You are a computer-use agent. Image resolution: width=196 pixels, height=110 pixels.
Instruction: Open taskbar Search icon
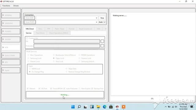79,107
